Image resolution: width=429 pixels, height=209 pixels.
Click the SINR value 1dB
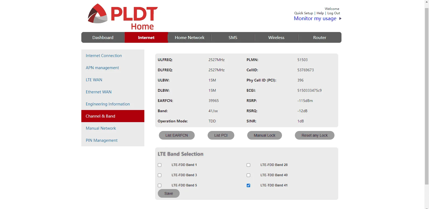[x=301, y=121]
